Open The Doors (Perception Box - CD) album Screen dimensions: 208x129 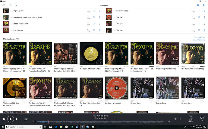[x=91, y=88]
